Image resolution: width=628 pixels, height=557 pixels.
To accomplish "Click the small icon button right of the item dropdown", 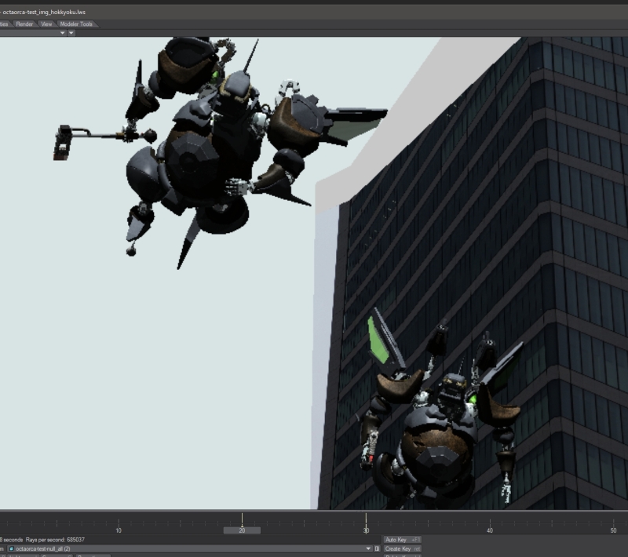I will click(x=377, y=549).
